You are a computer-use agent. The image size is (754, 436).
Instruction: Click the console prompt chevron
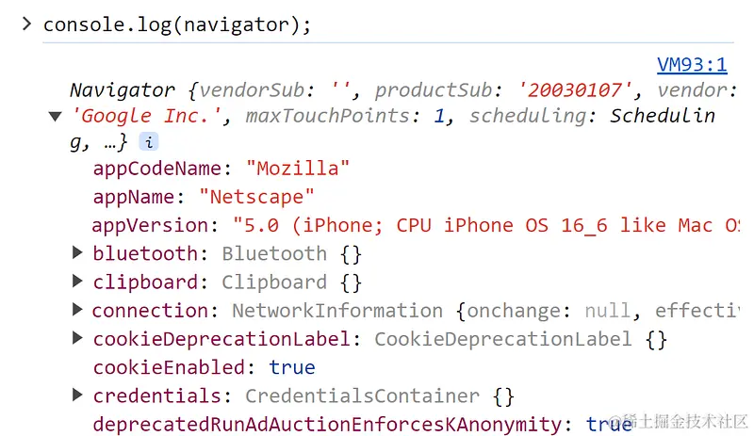(x=27, y=24)
